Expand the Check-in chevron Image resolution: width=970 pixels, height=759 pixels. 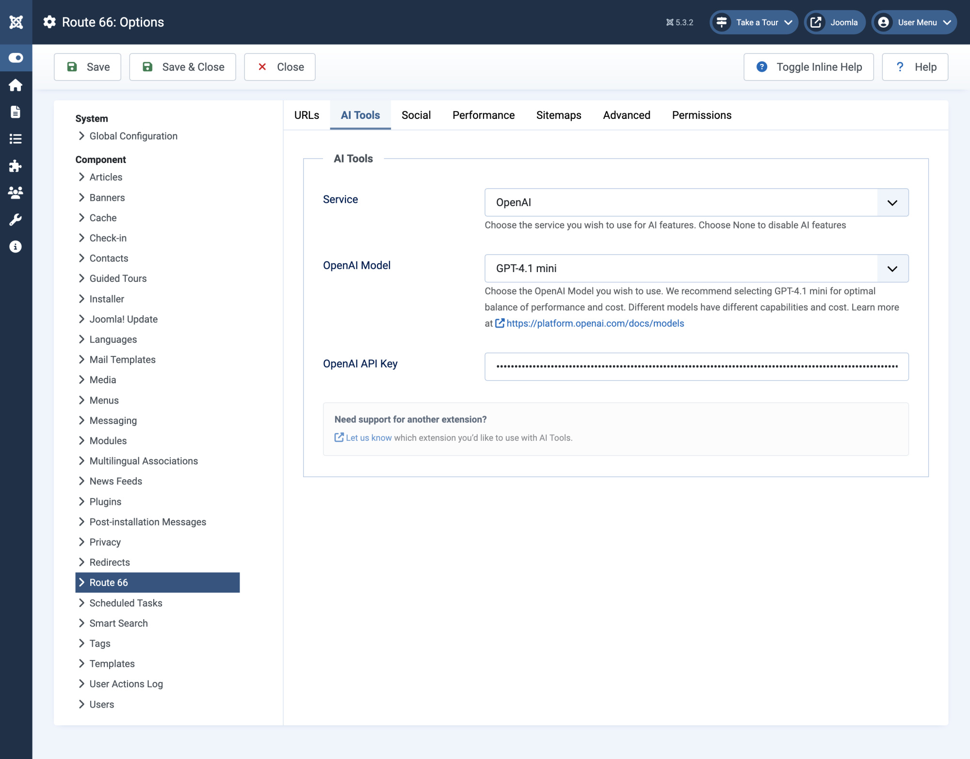pyautogui.click(x=81, y=238)
